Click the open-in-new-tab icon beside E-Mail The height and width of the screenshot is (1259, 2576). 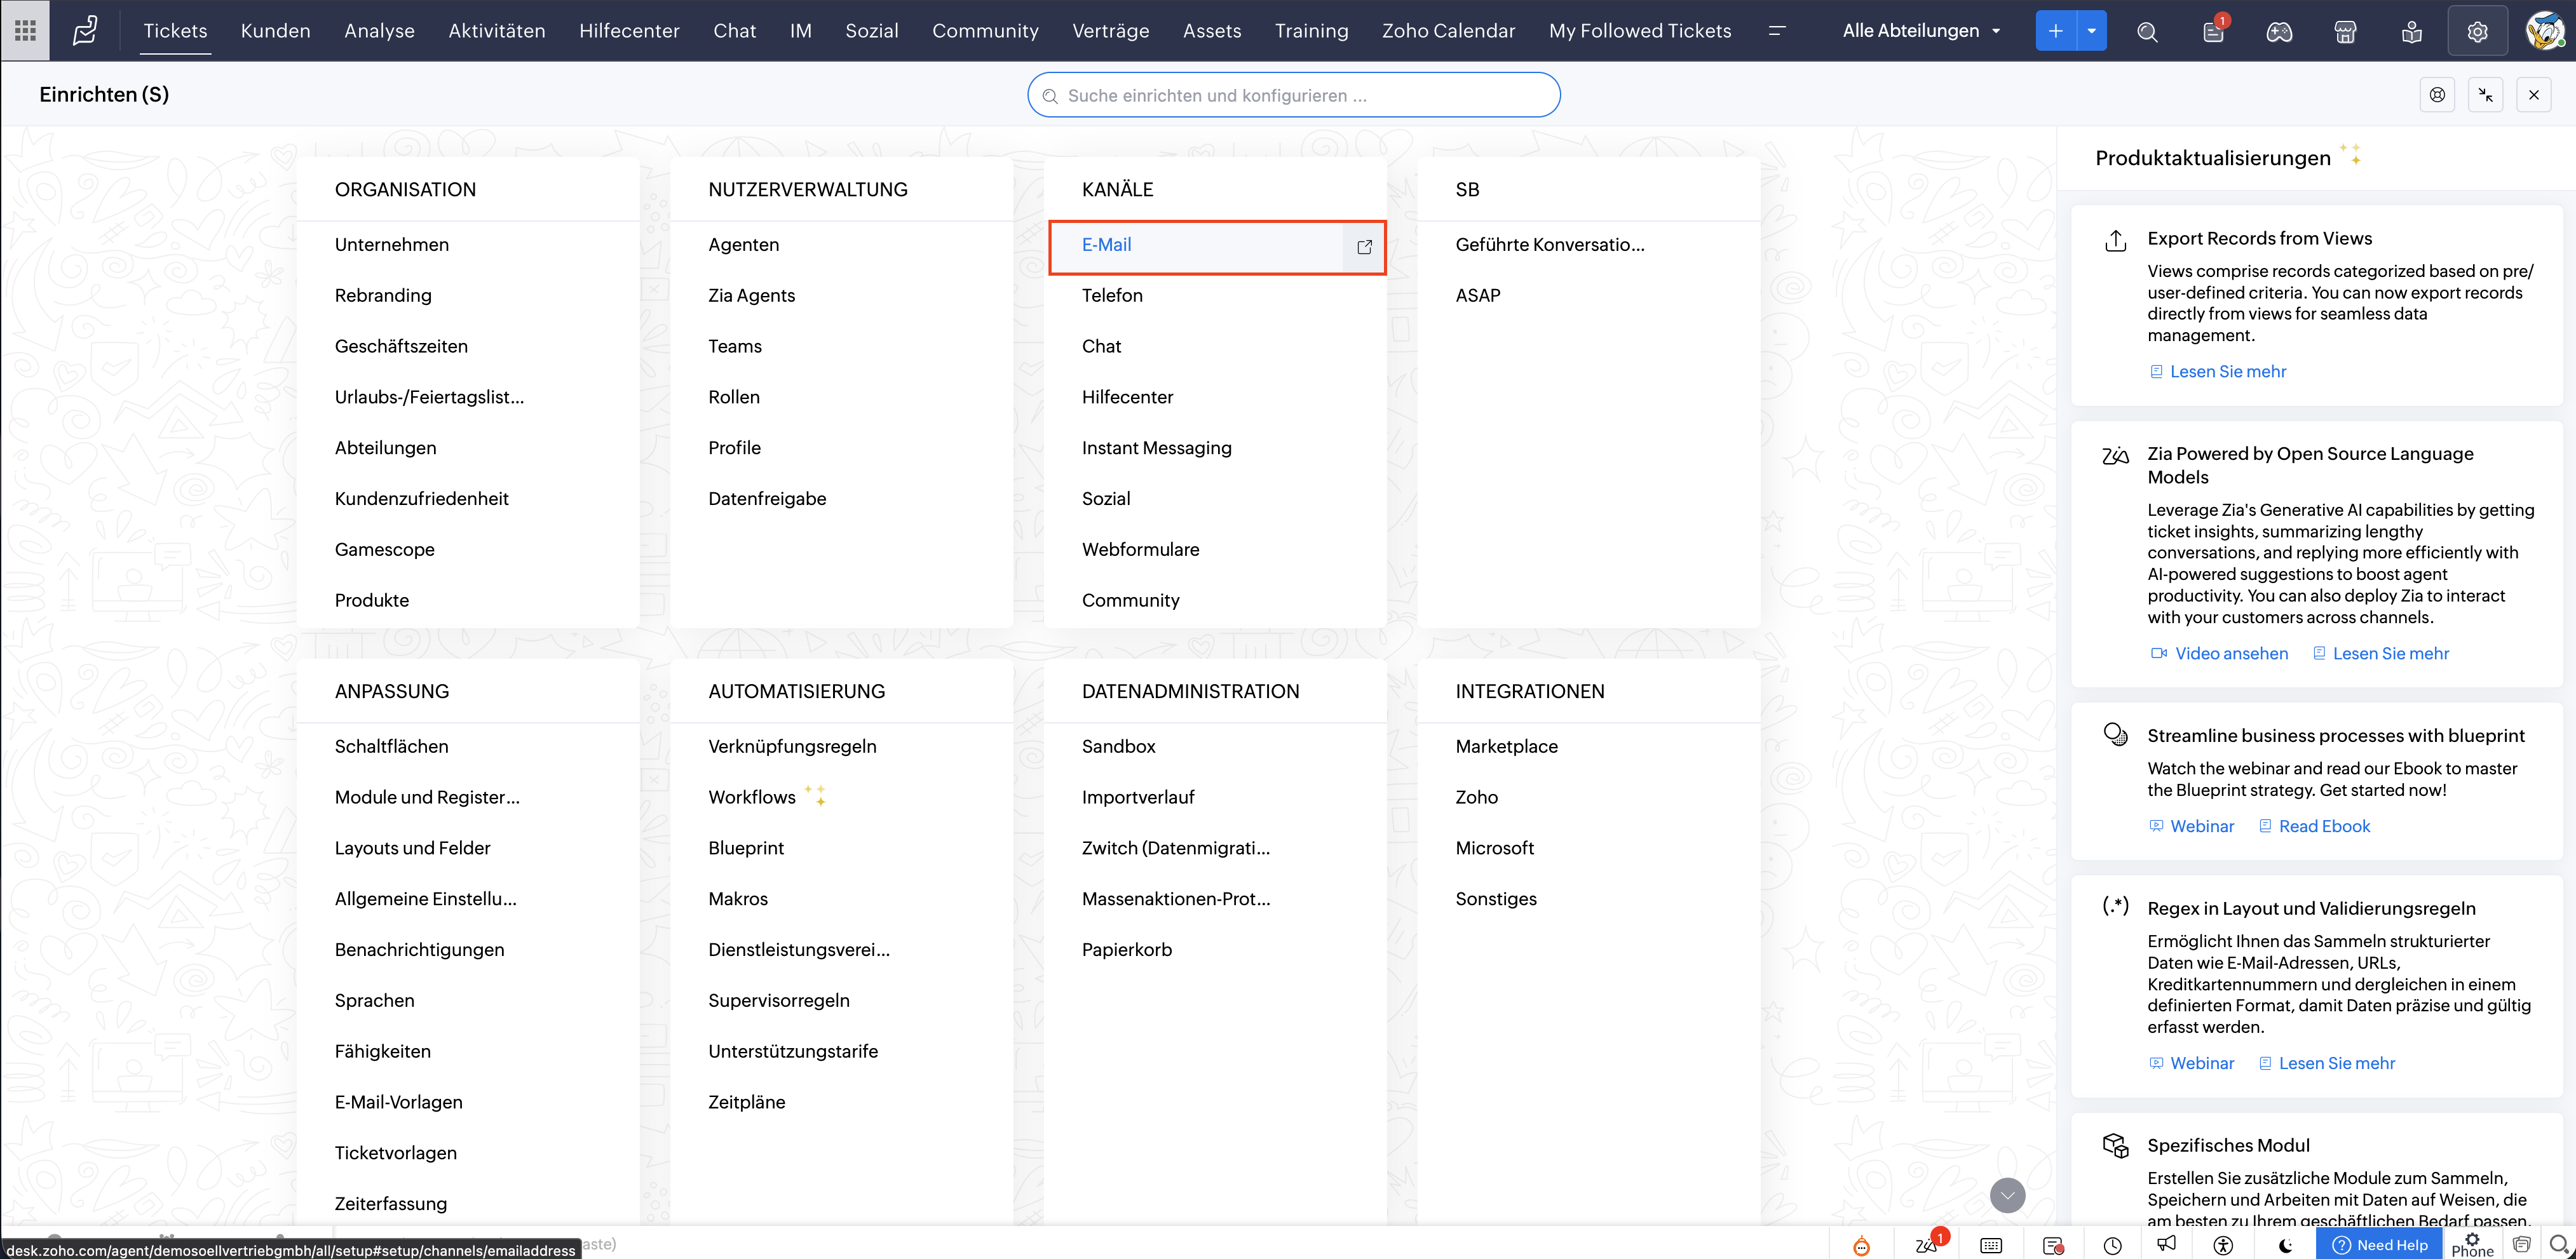click(x=1364, y=247)
